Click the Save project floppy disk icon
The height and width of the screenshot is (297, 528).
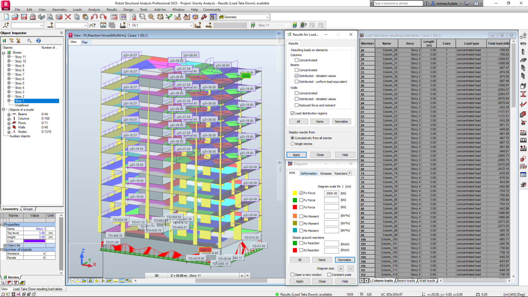click(24, 17)
